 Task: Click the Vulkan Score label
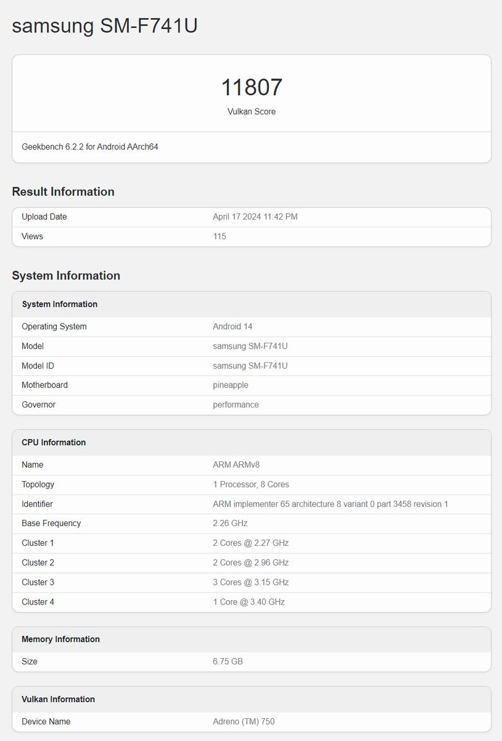tap(252, 112)
